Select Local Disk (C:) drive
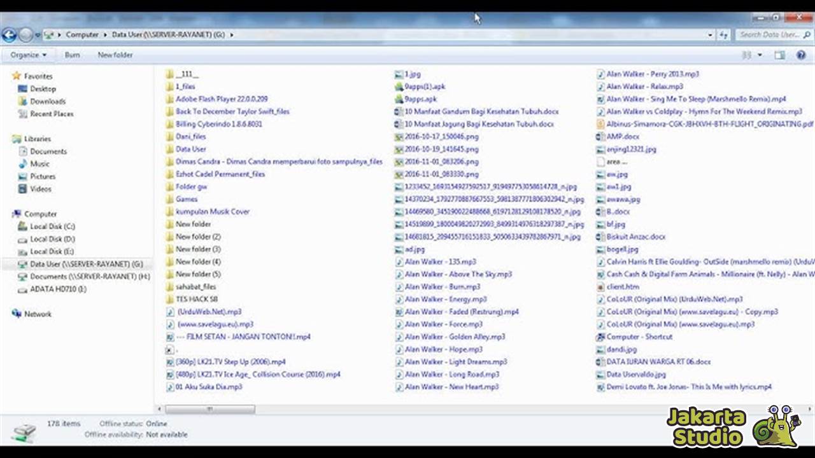The height and width of the screenshot is (458, 815). click(52, 226)
